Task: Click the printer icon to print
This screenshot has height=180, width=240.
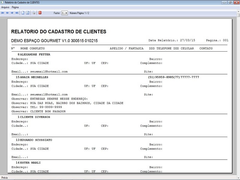Action: 34,13
